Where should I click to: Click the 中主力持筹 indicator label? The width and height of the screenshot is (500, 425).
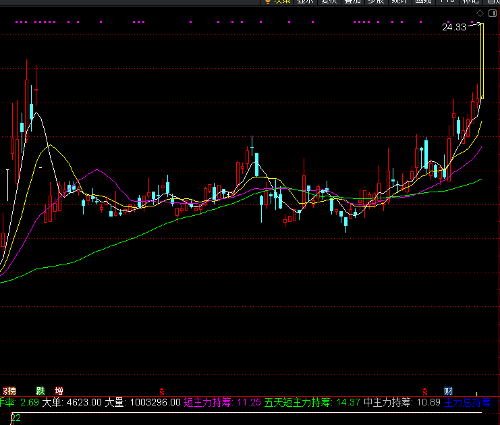click(x=387, y=403)
